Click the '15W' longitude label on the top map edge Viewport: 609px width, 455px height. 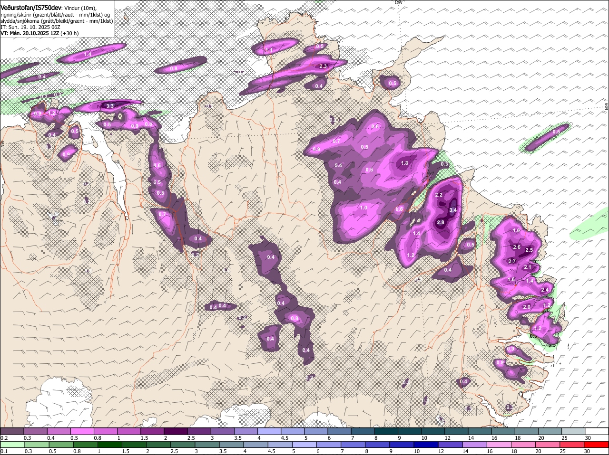pos(398,2)
